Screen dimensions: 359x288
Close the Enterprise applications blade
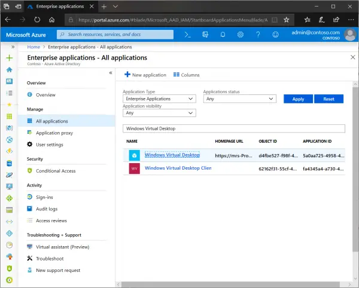353,57
